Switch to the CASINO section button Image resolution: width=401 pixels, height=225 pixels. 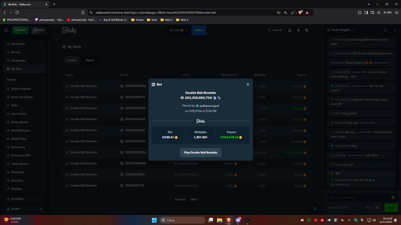tap(21, 30)
